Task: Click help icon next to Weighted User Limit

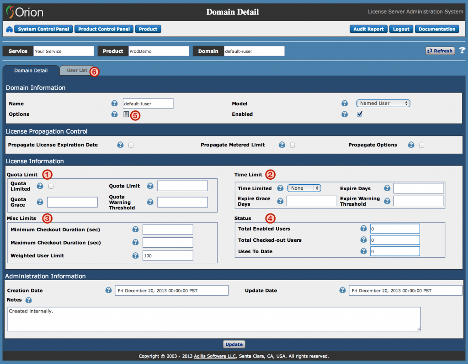Action: point(135,256)
